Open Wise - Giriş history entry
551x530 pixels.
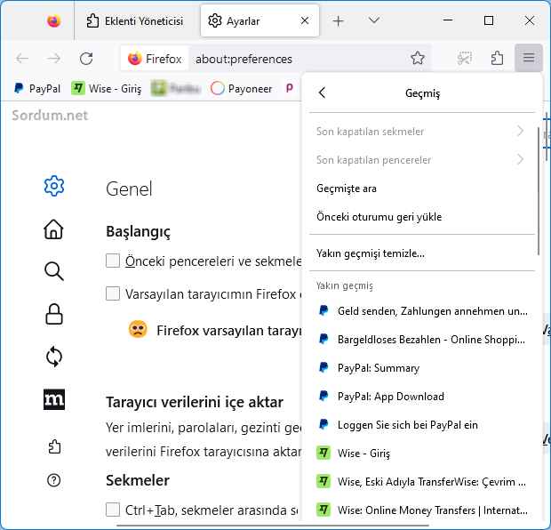tap(421, 454)
